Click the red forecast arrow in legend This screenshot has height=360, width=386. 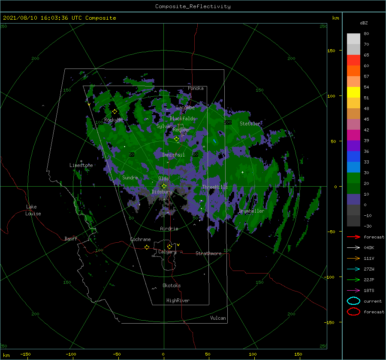pyautogui.click(x=353, y=237)
